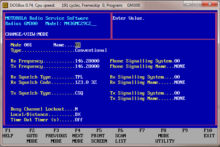The image size is (220, 147).
Task: Click the F4 NEXT MODE label
Action: click(77, 136)
